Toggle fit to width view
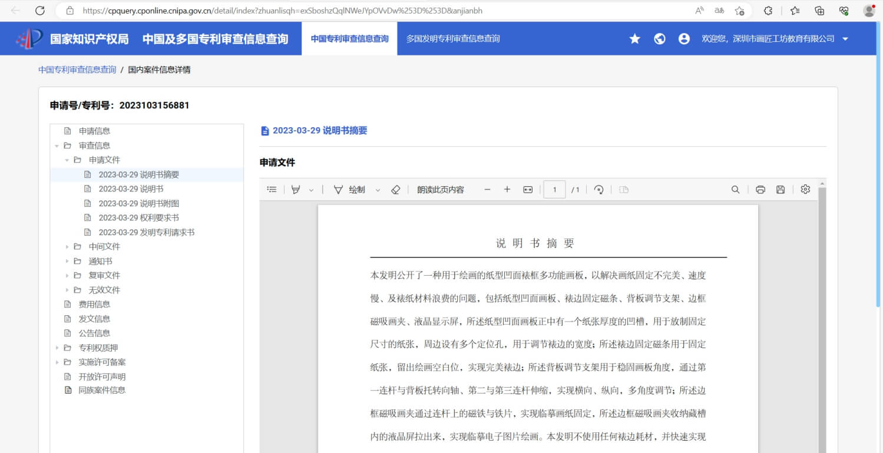 [527, 190]
